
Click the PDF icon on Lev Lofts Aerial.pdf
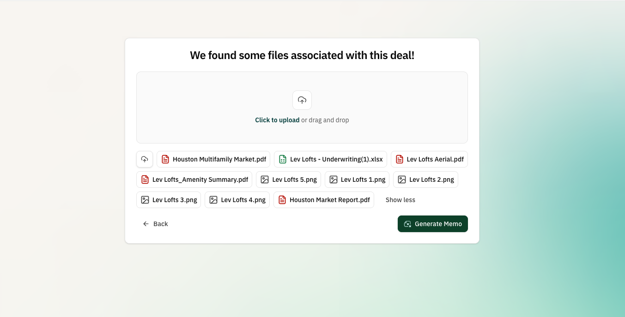pos(400,159)
